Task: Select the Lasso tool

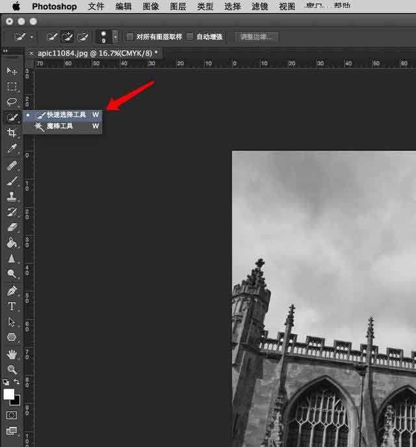Action: [11, 102]
